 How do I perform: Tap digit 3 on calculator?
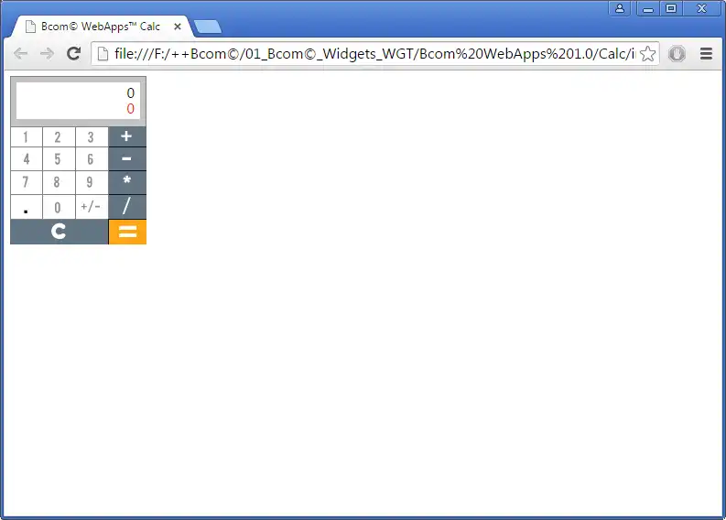click(92, 137)
